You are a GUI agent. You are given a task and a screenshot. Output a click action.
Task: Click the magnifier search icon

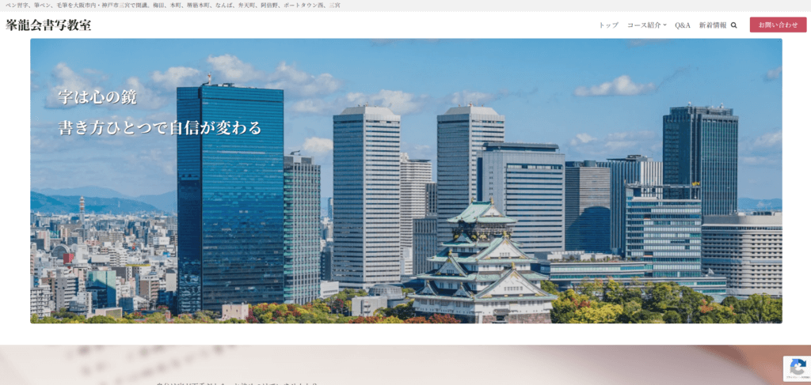point(734,25)
